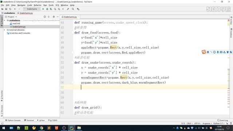Image resolution: width=233 pixels, height=131 pixels.
Task: Toggle Sogou English/Chinese mode button
Action: pyautogui.click(x=208, y=52)
